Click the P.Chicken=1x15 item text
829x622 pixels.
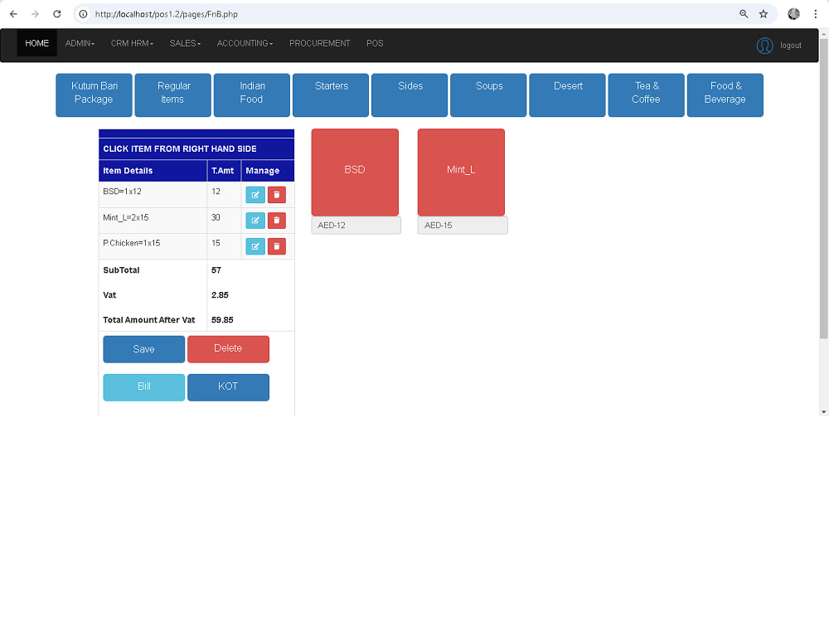coord(132,243)
